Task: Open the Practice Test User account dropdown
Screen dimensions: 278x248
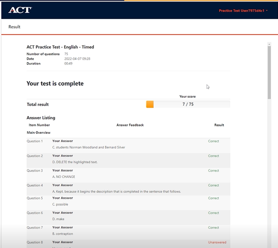Action: pyautogui.click(x=244, y=10)
